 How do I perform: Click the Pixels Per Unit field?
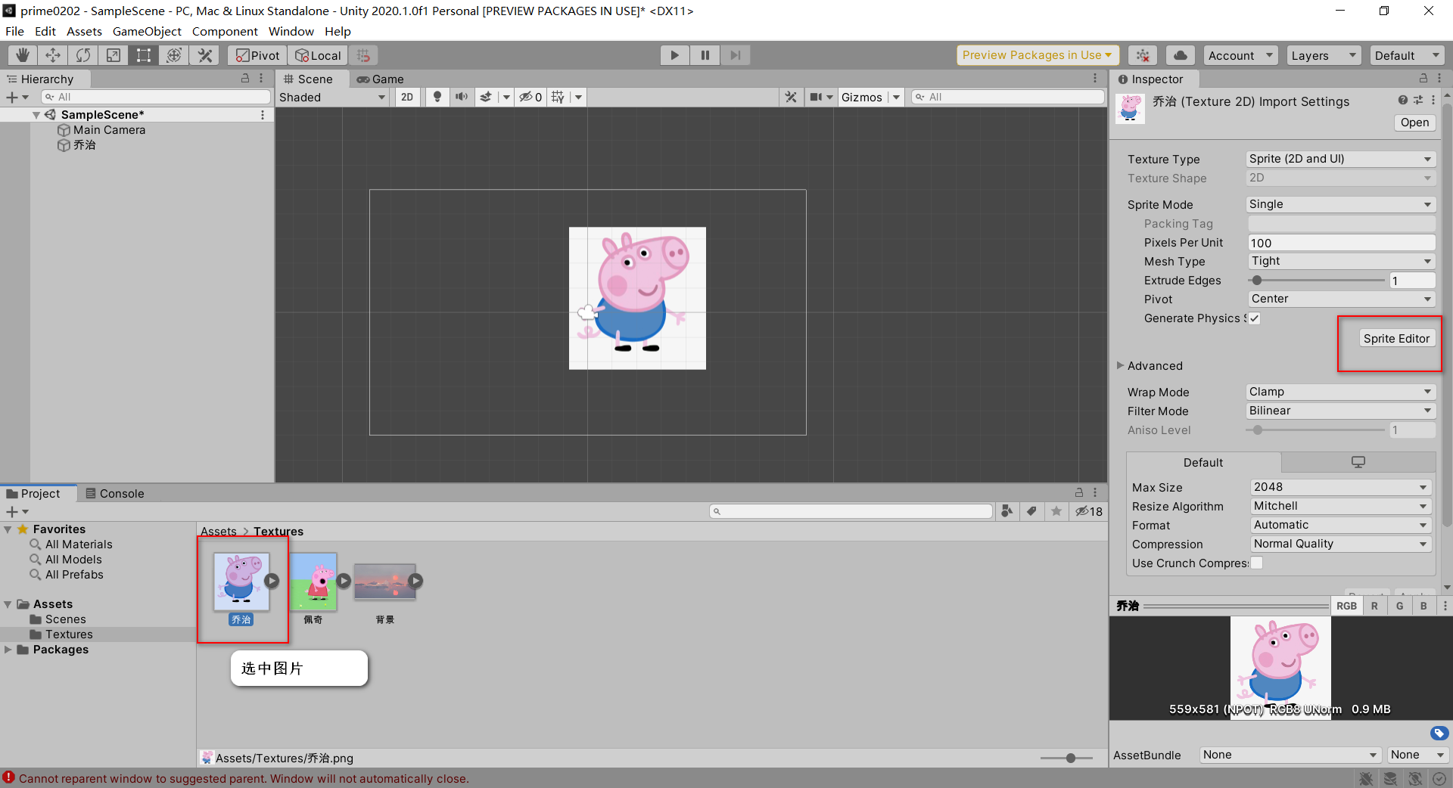[1342, 243]
